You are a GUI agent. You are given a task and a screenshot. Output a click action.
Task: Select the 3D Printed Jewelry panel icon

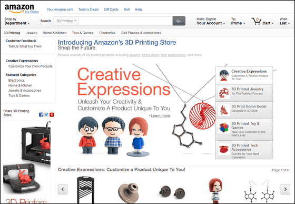(x=224, y=93)
